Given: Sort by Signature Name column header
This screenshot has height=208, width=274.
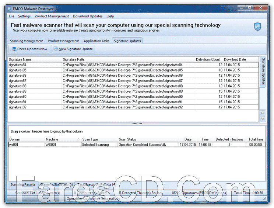Looking at the screenshot, I should (35, 59).
